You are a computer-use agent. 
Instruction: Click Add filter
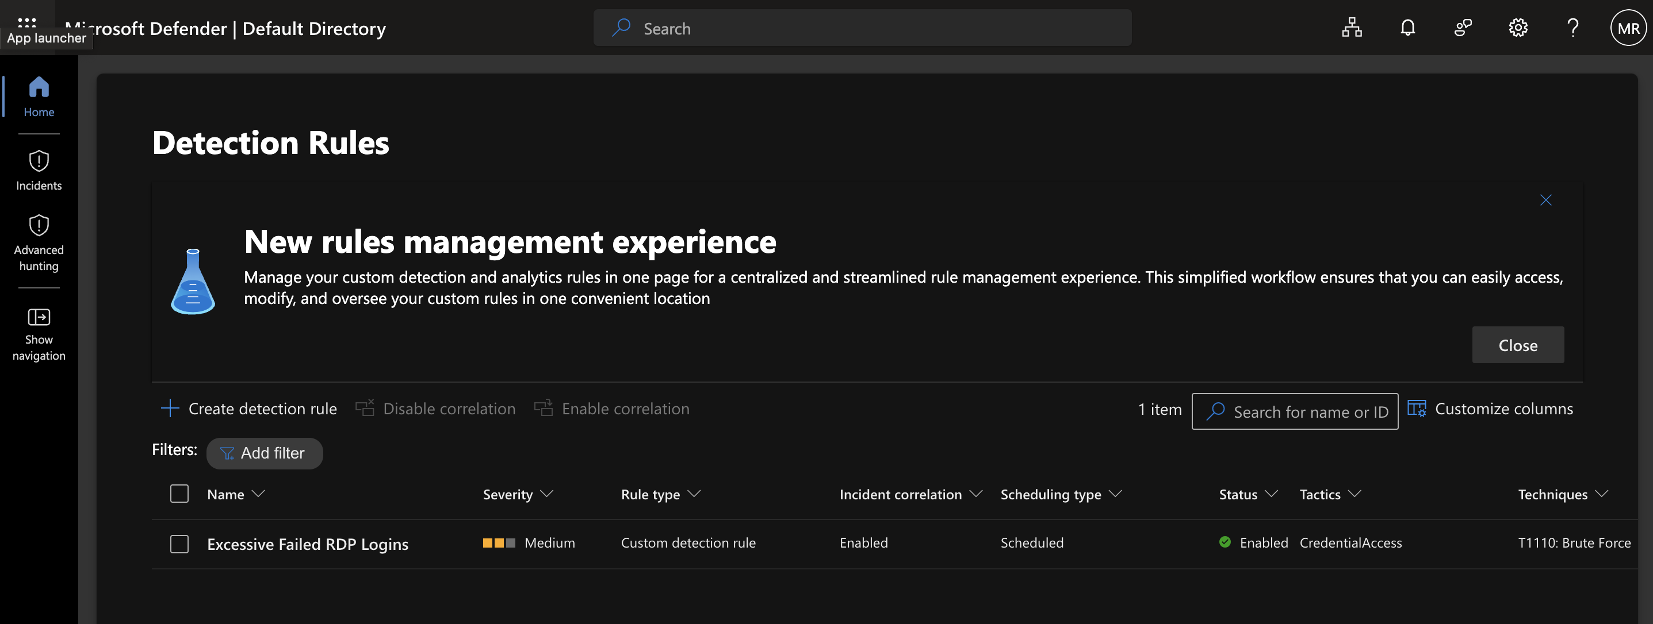pyautogui.click(x=265, y=453)
